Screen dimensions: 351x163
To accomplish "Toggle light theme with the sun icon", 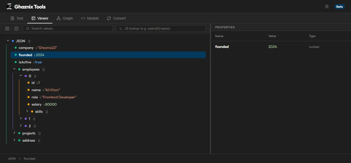I will tap(327, 6).
